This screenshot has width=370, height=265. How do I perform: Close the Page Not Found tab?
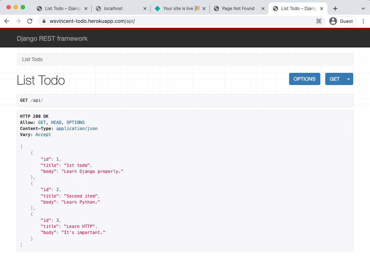263,9
